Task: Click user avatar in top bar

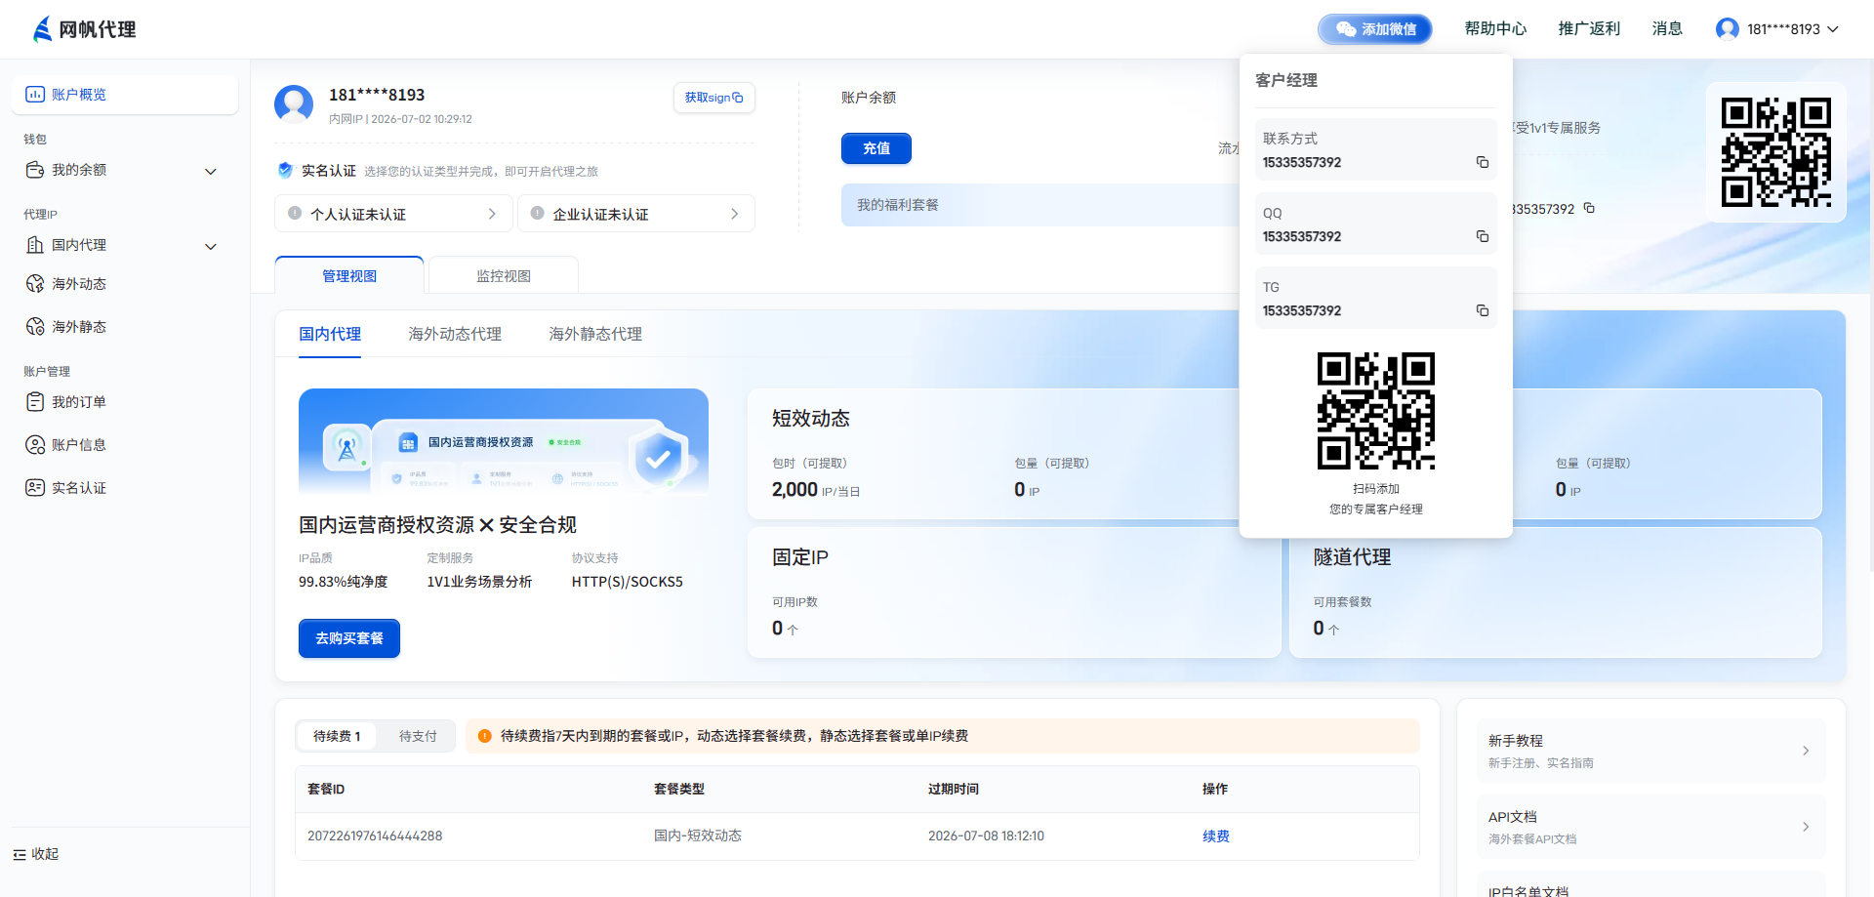Action: 1728,29
